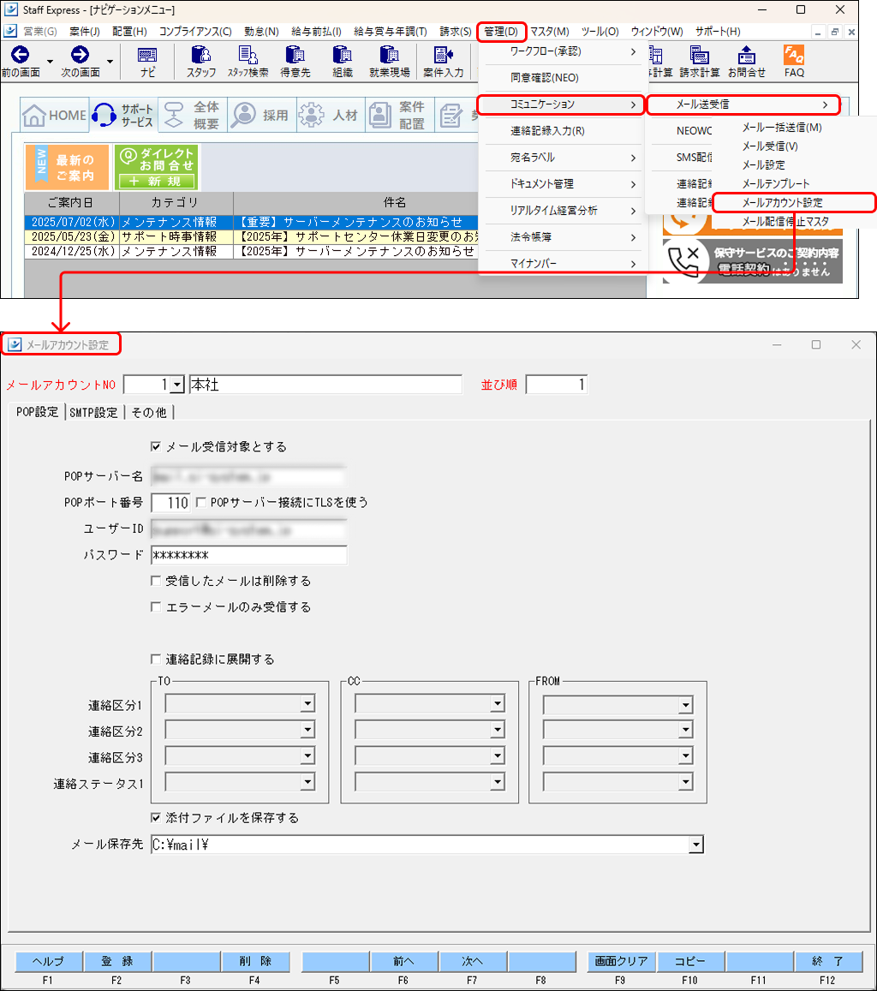Select the 案件配置 navigation tab
Viewport: 877px width, 991px height.
399,115
